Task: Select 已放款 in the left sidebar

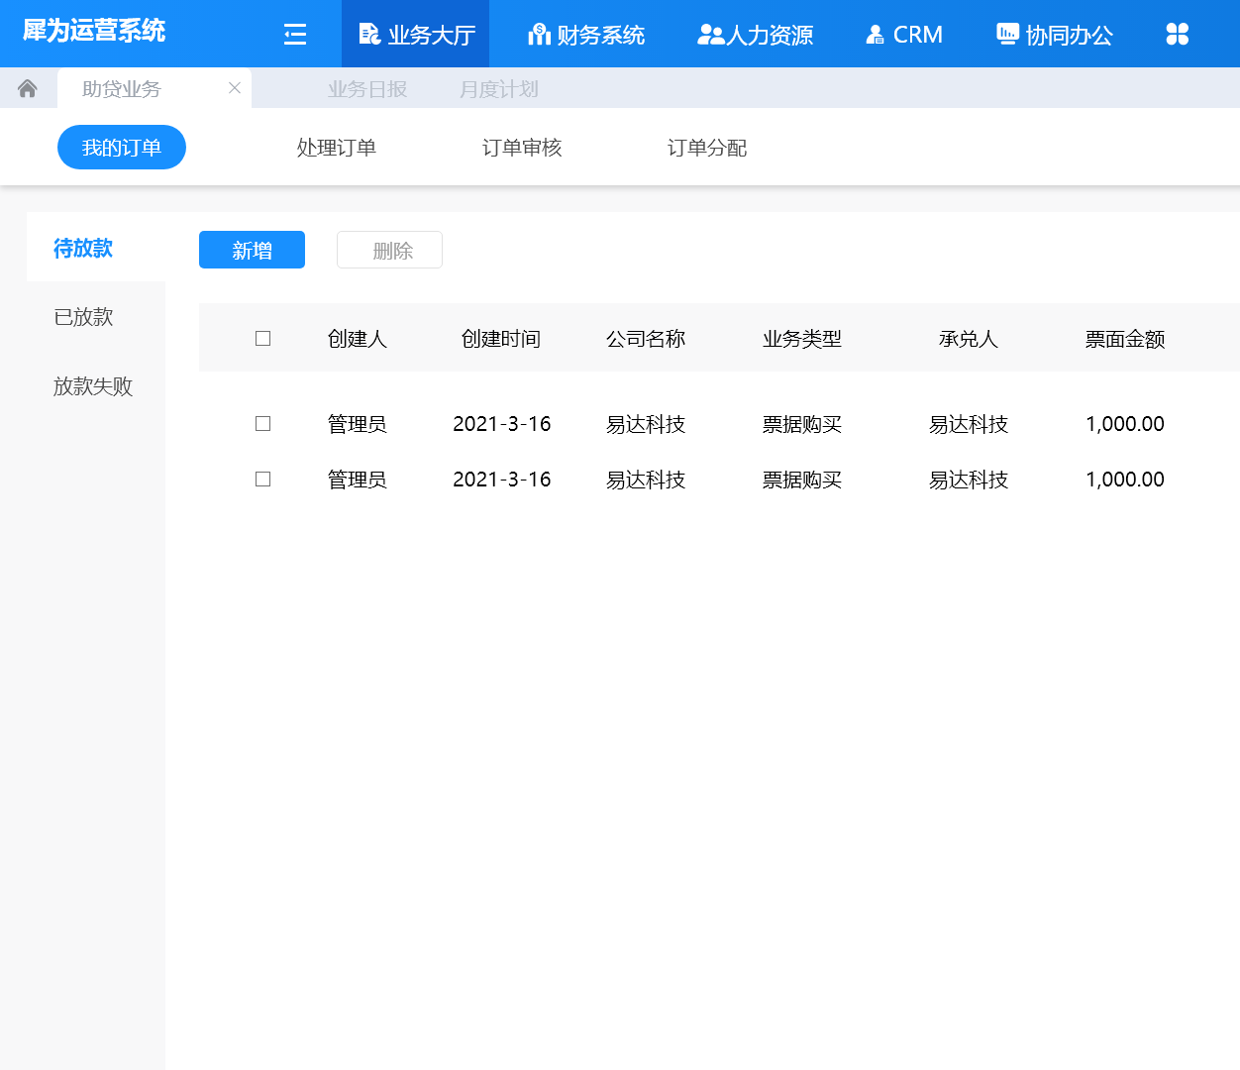Action: click(82, 317)
